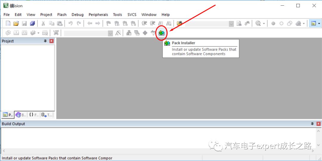Click the Translate file icon in the build toolbar
The height and width of the screenshot is (161, 322).
pos(8,33)
